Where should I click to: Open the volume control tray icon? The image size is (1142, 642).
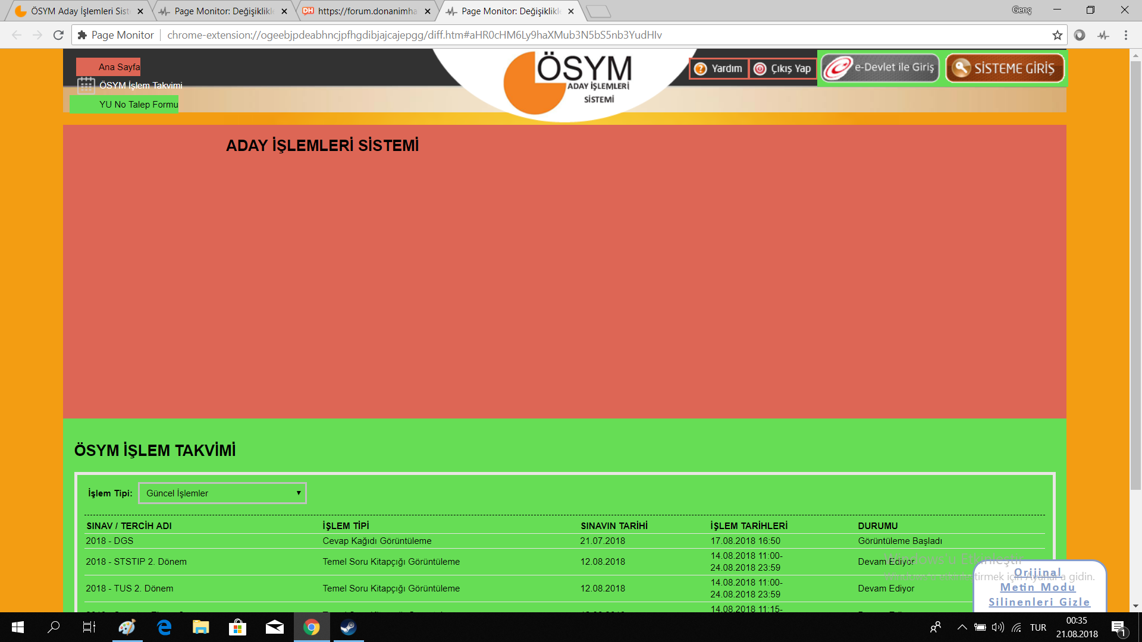(x=998, y=627)
